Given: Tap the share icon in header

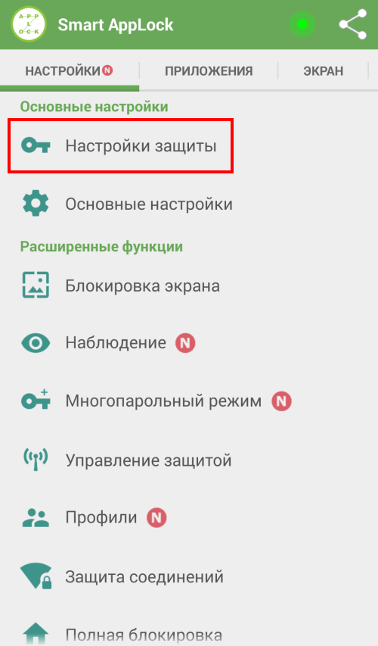Looking at the screenshot, I should pos(353,25).
